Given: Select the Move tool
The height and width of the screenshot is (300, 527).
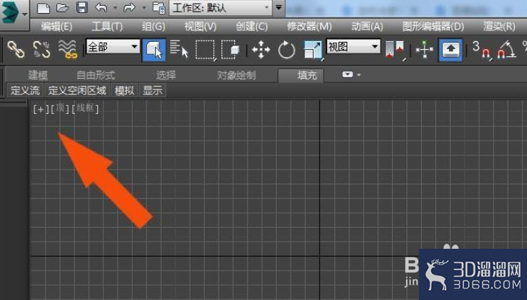Looking at the screenshot, I should coord(261,50).
